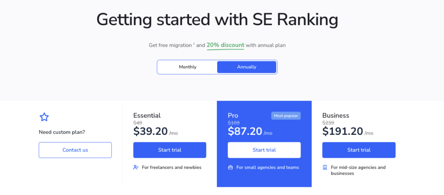The image size is (444, 195).
Task: Select Annually billing option
Action: coord(246,67)
